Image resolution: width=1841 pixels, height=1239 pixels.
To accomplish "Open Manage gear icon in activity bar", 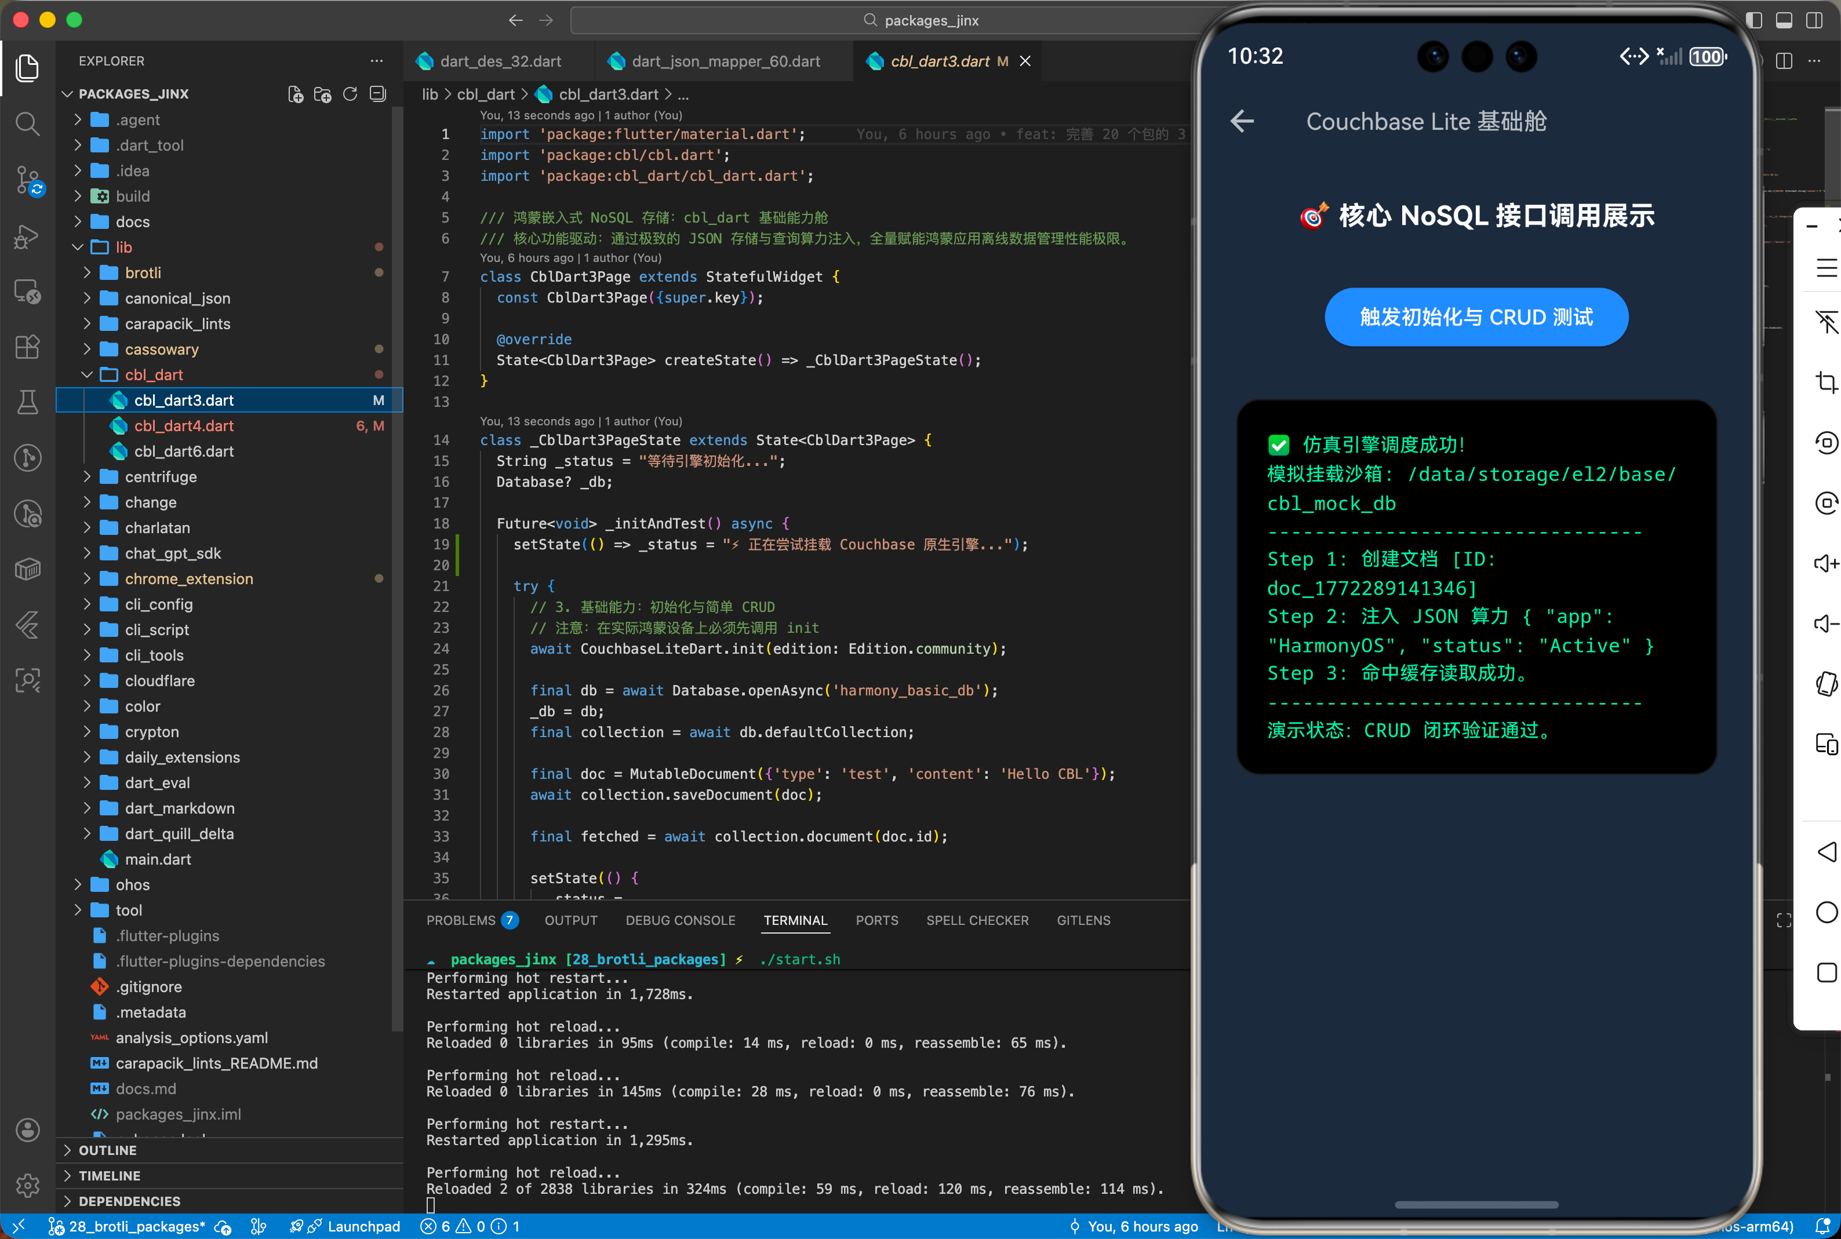I will pos(28,1185).
